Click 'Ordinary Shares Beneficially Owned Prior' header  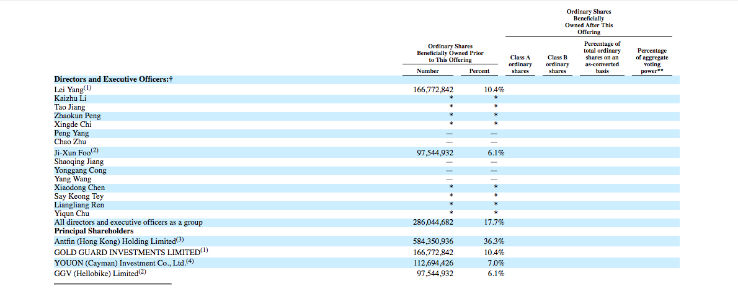[450, 53]
